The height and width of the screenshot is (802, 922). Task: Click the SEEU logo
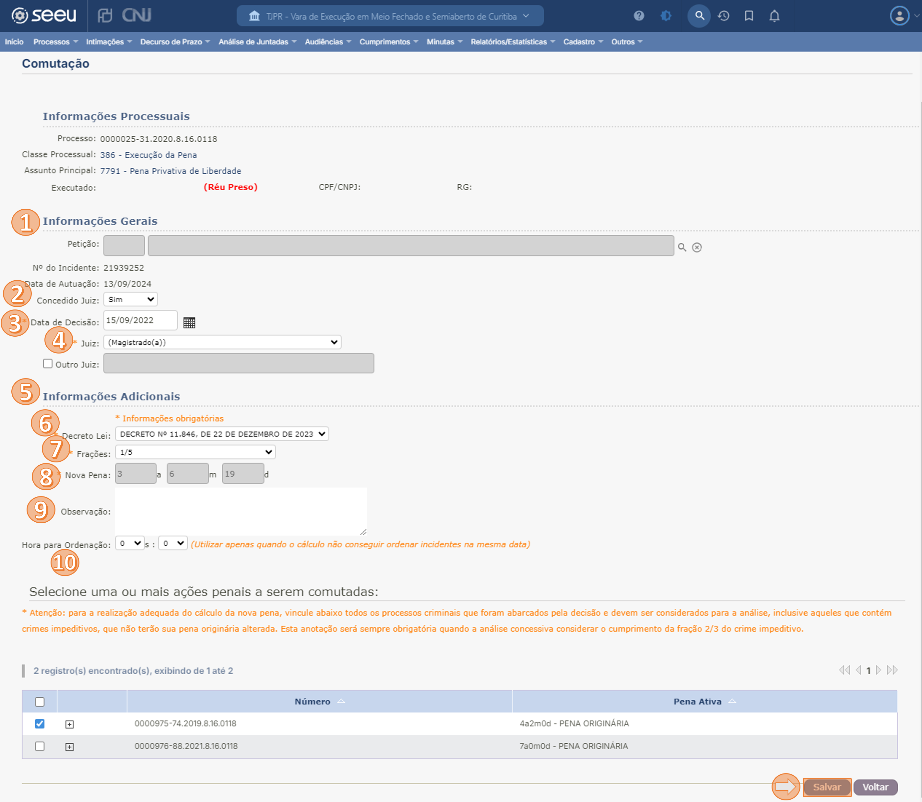point(43,16)
